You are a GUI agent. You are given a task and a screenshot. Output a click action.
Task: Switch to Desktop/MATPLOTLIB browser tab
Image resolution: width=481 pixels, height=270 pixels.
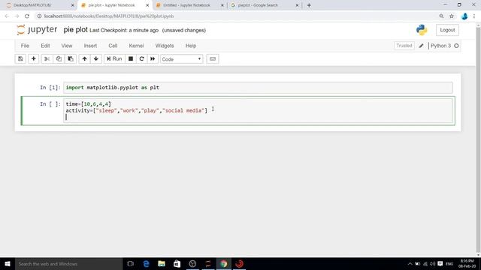coord(40,5)
